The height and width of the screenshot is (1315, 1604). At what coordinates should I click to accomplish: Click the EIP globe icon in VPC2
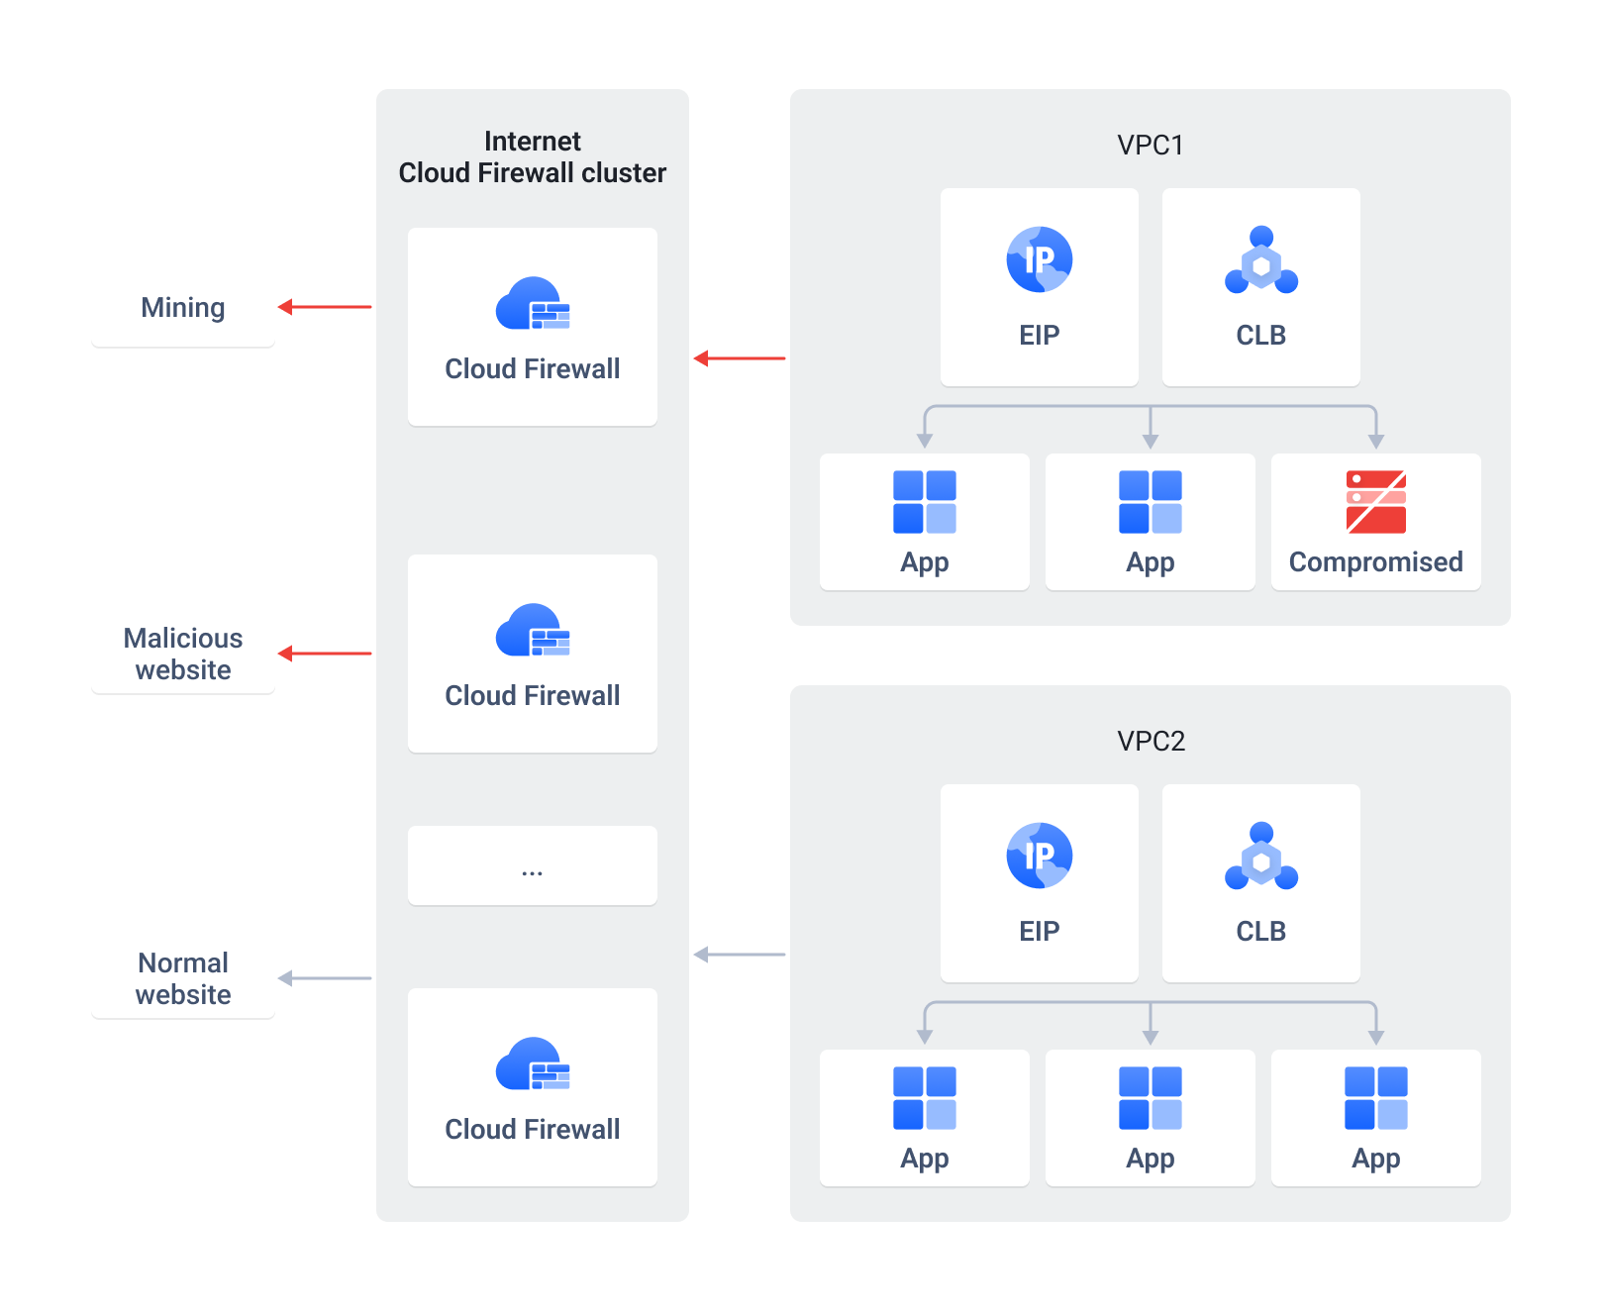coord(1039,856)
